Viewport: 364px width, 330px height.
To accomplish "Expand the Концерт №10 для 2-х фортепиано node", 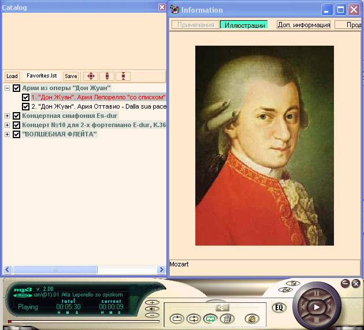I will coord(7,125).
